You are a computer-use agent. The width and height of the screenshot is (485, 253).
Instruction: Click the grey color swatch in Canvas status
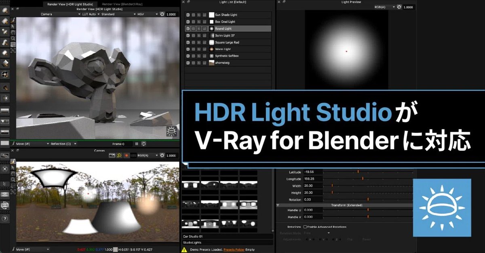pos(116,249)
